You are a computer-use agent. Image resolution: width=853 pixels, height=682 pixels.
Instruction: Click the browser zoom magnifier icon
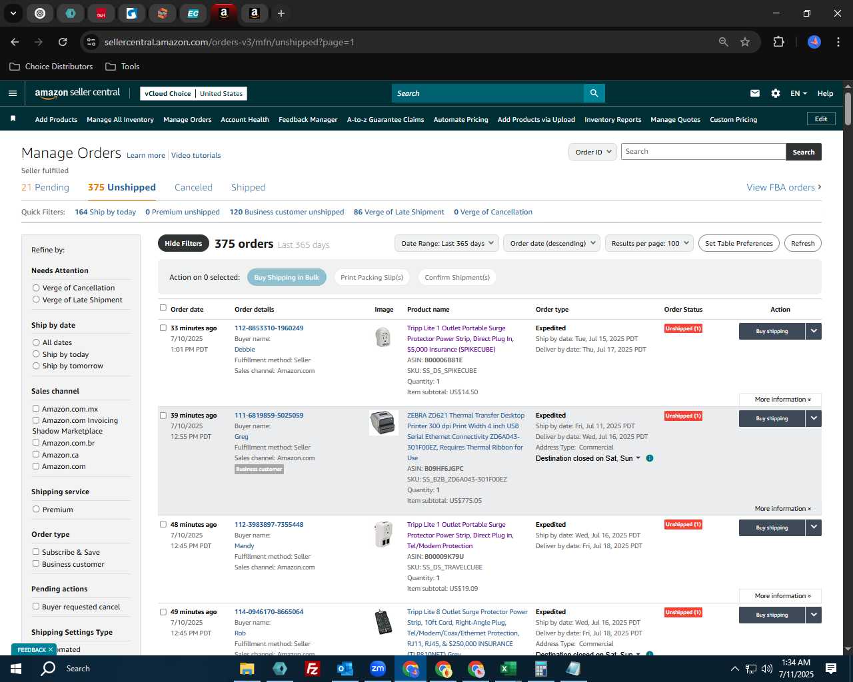tap(724, 42)
